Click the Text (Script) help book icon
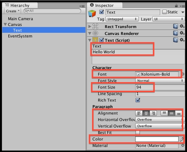187x152 pixels. click(x=175, y=40)
